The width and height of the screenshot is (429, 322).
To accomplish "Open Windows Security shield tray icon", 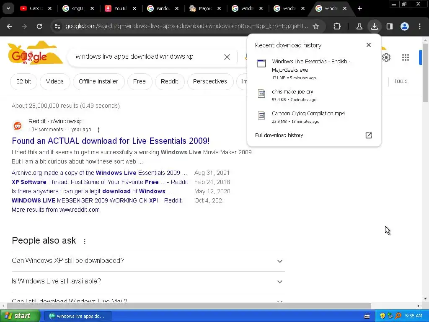I will [382, 316].
